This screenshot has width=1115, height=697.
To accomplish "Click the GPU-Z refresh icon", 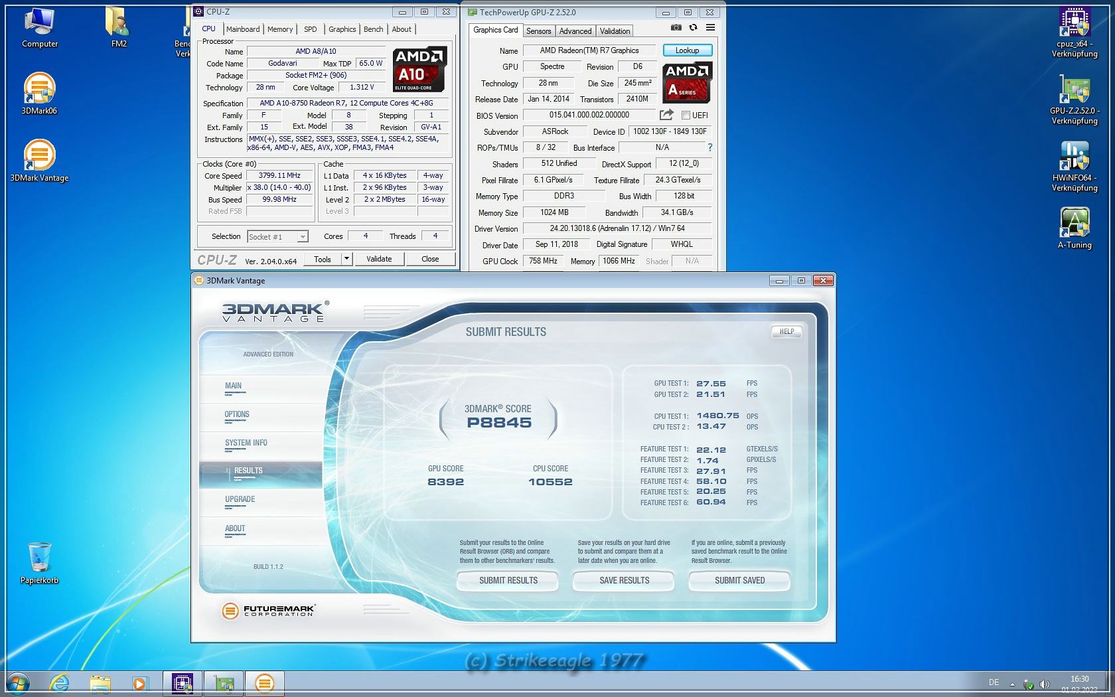I will click(693, 28).
